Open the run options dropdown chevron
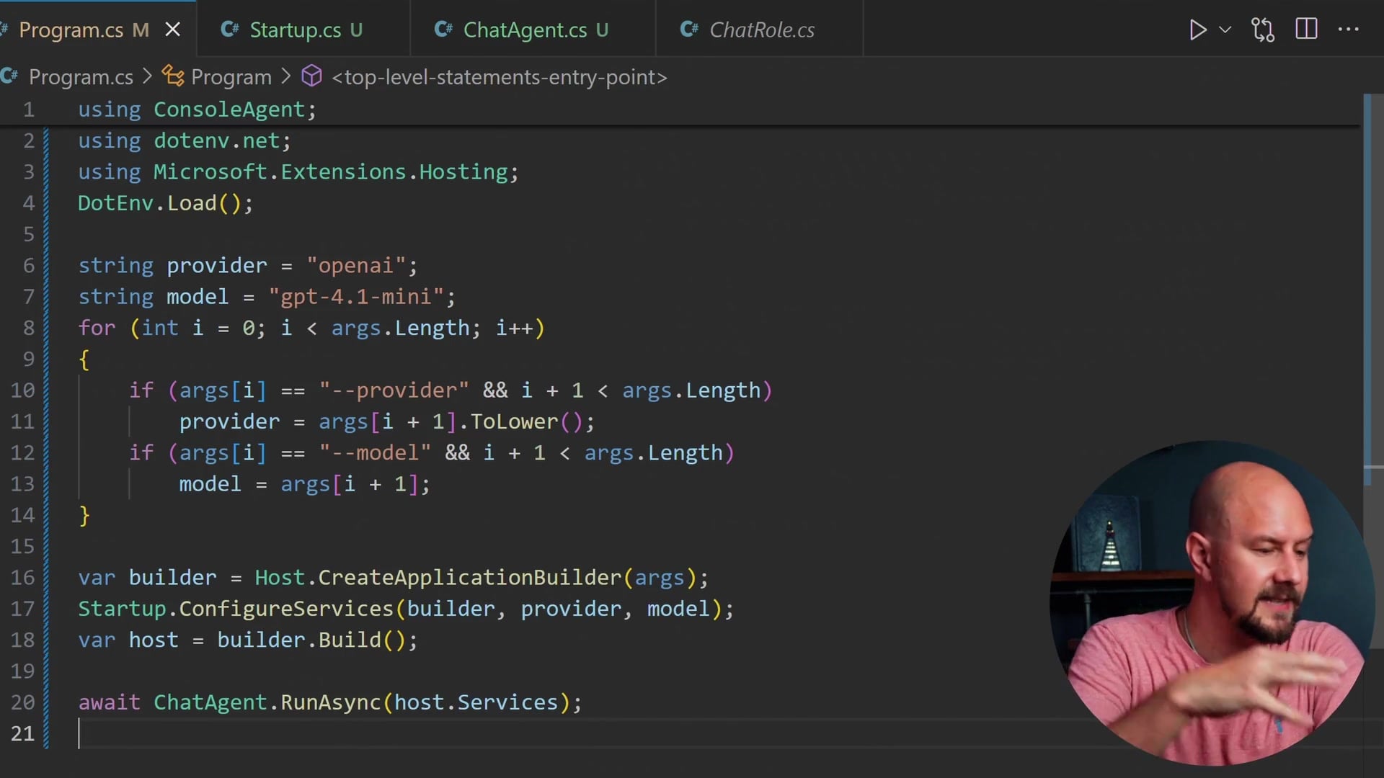Image resolution: width=1384 pixels, height=778 pixels. (1226, 30)
